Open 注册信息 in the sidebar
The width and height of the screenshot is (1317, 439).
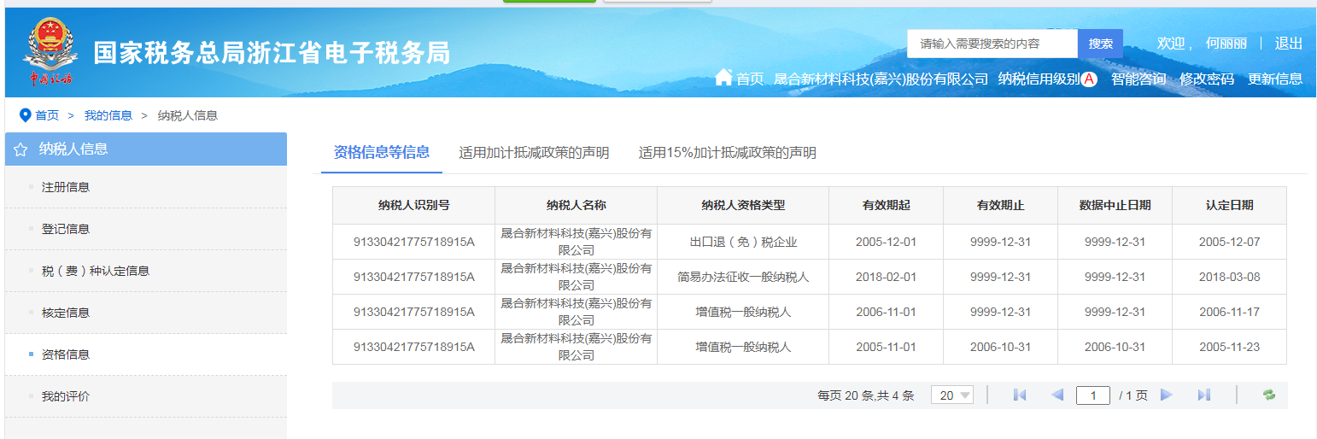tap(66, 187)
